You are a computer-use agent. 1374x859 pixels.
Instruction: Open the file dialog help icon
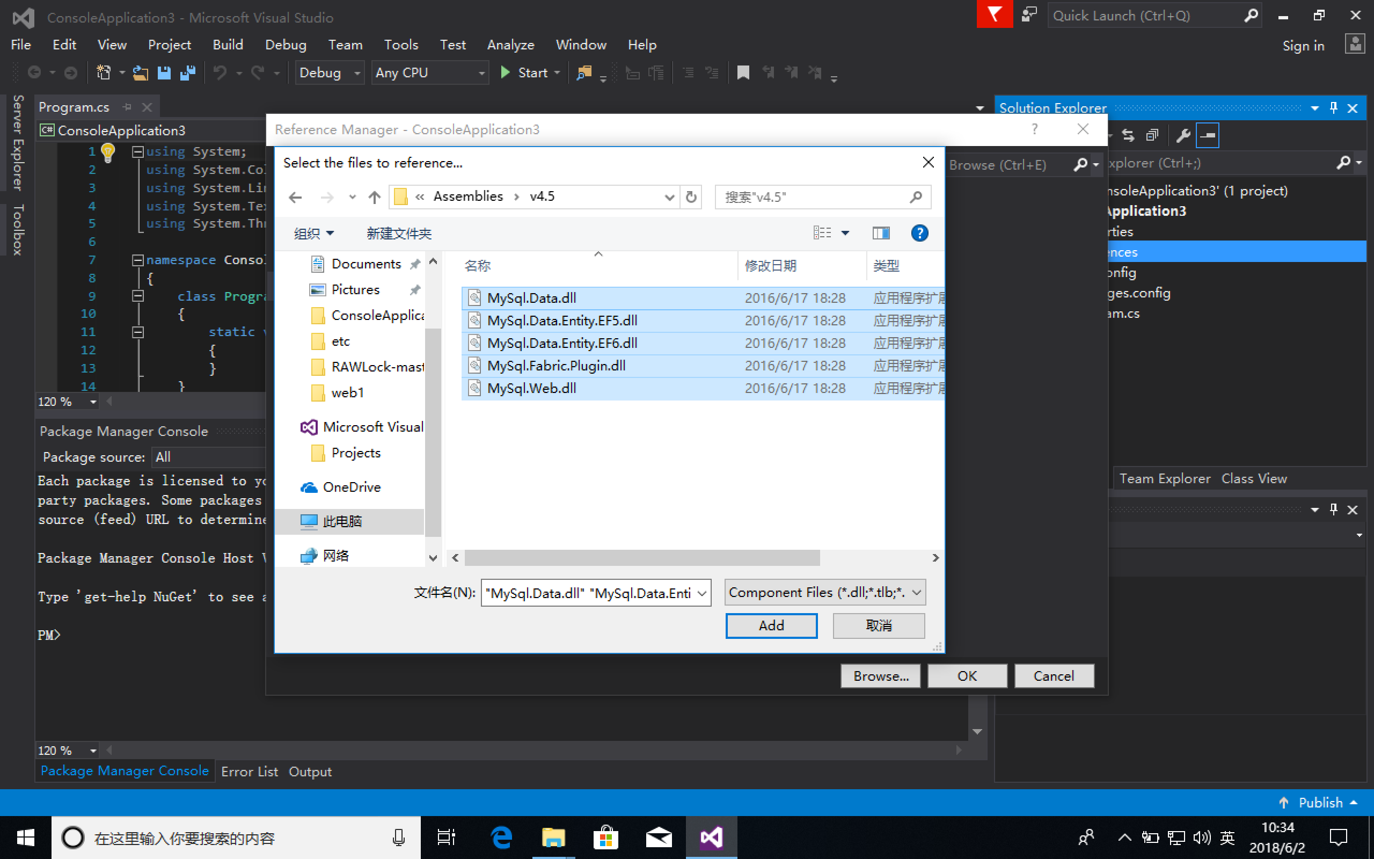(x=919, y=233)
